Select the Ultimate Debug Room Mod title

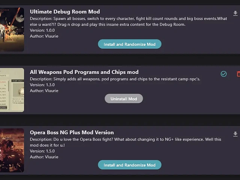(65, 12)
